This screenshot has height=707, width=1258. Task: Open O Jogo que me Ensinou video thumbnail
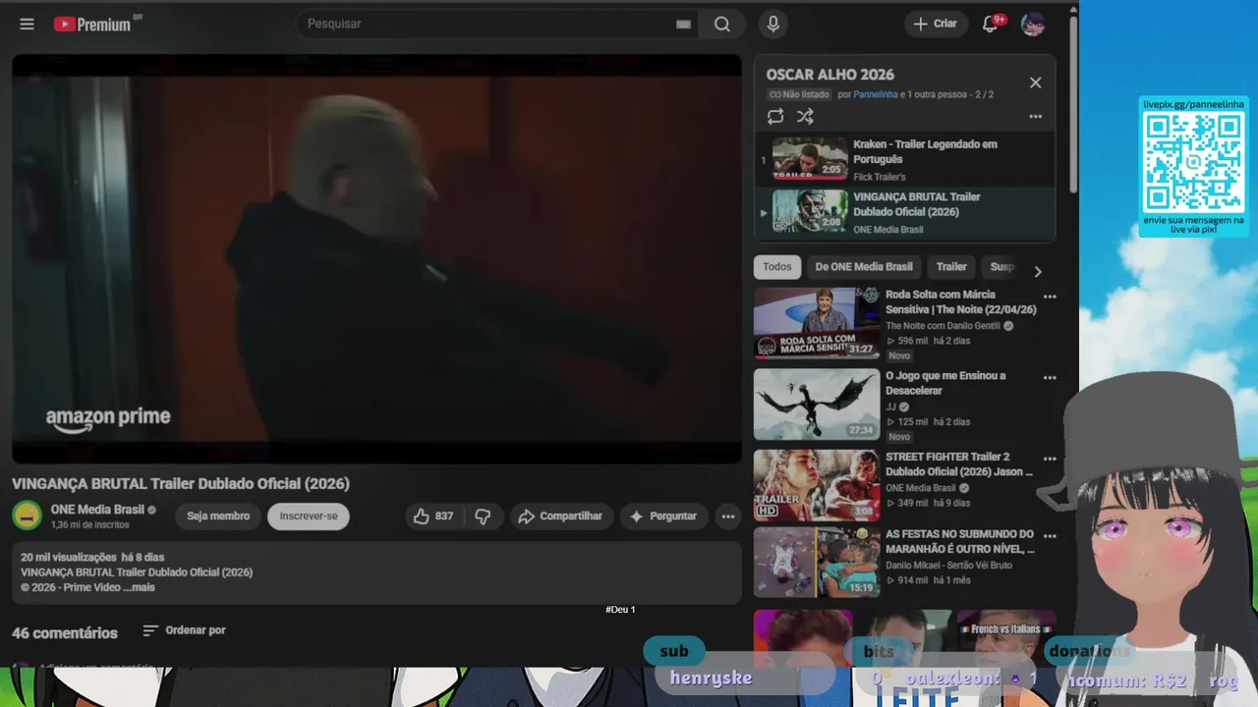point(817,404)
